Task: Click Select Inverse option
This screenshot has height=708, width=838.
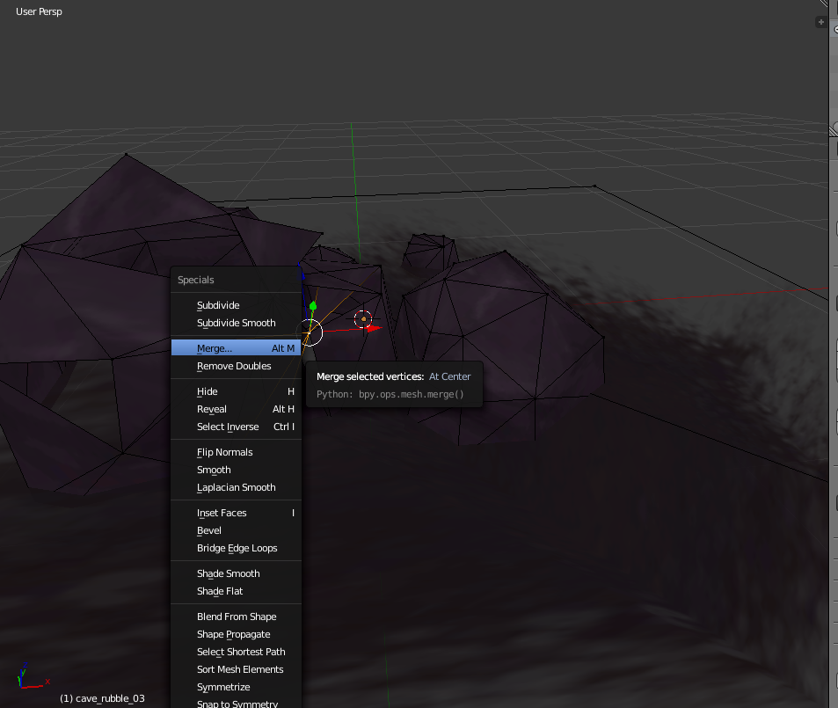Action: coord(236,427)
